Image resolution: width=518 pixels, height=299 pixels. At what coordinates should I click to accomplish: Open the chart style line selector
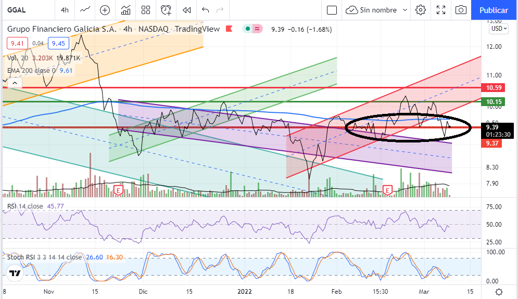click(x=85, y=10)
